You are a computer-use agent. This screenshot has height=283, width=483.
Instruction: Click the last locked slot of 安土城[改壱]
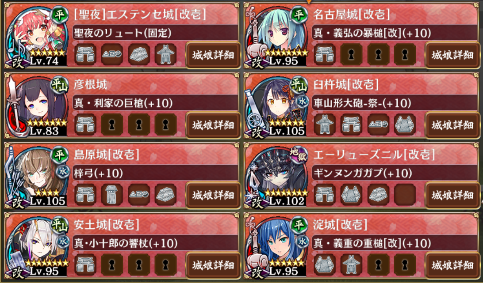point(165,265)
